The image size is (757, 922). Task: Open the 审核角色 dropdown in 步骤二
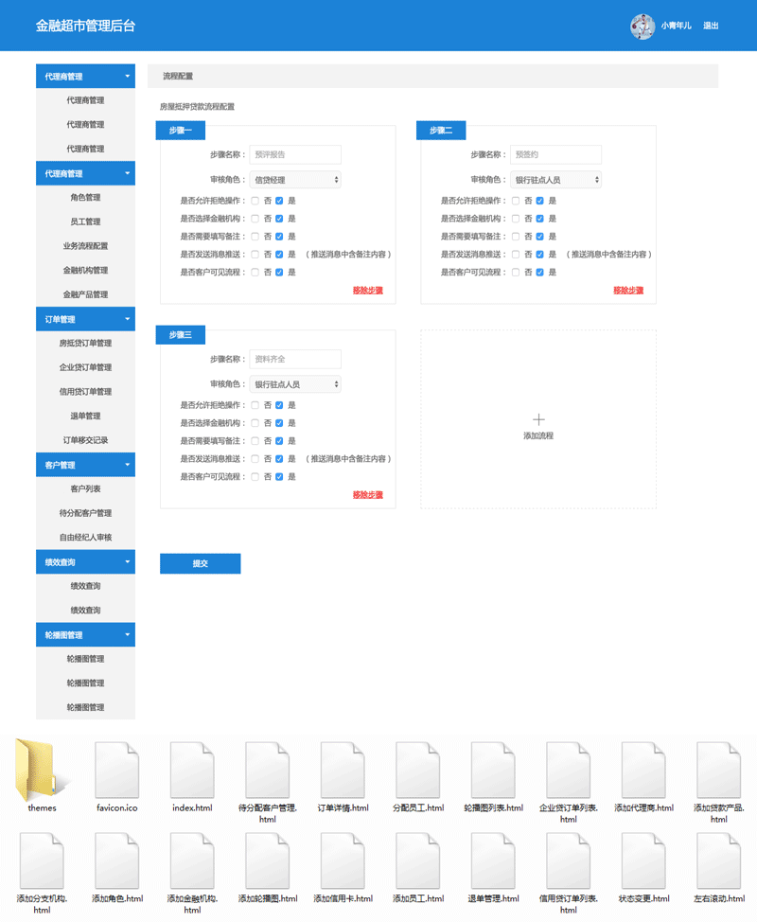(x=555, y=180)
